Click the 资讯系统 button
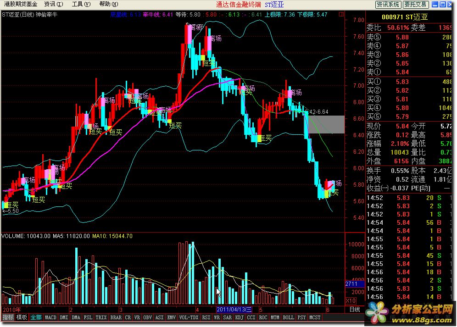 tap(388, 5)
